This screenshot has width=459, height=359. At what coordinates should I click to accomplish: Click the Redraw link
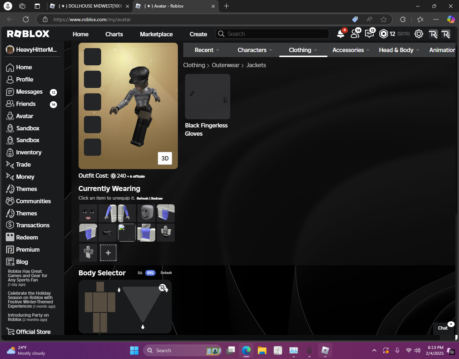[157, 199]
